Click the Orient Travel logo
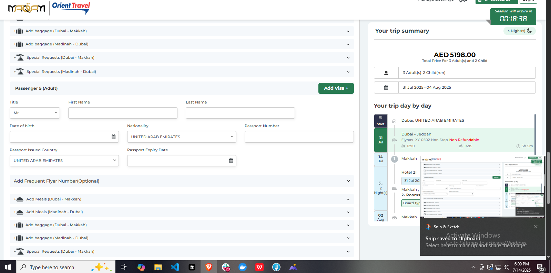The image size is (551, 273). click(71, 8)
